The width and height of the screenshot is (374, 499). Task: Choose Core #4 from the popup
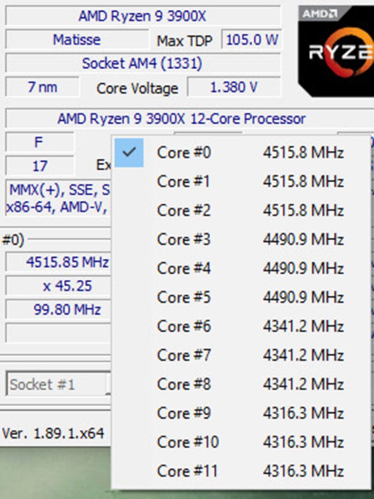pyautogui.click(x=241, y=269)
